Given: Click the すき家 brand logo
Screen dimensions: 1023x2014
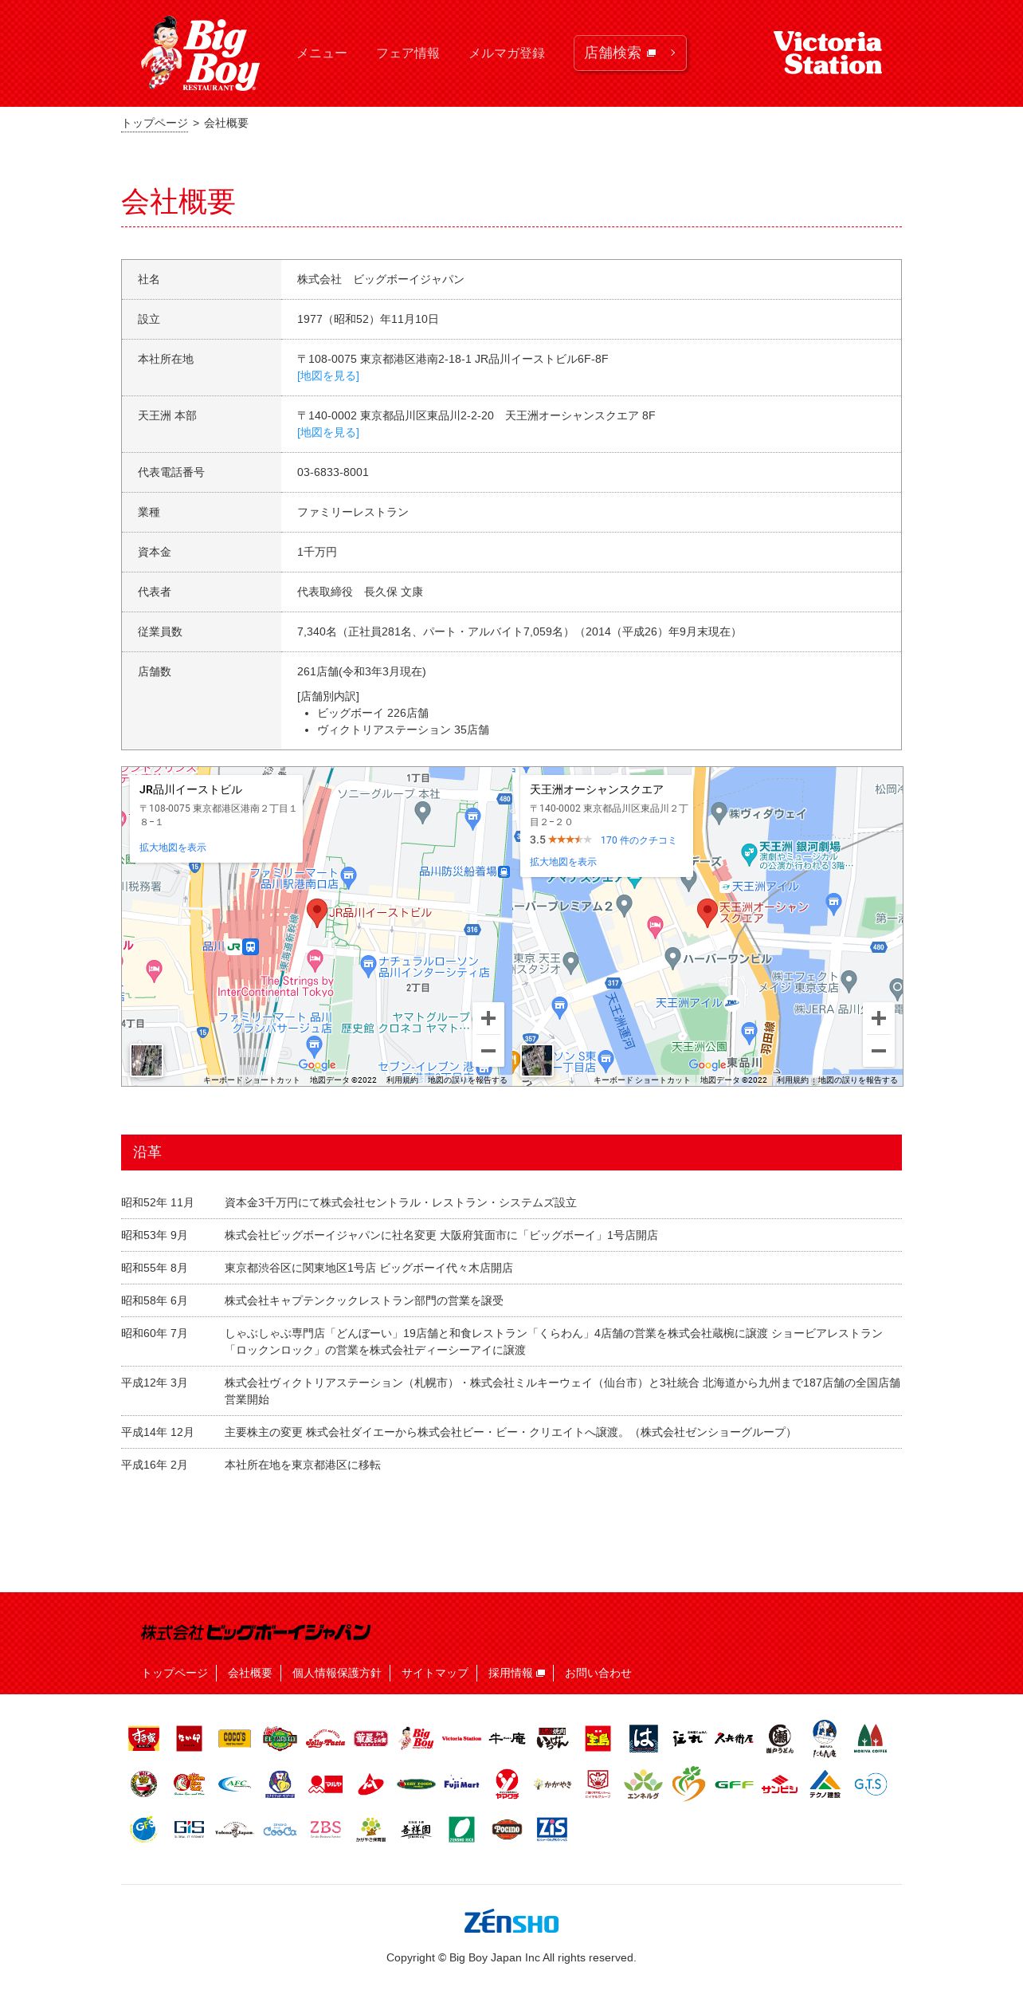Looking at the screenshot, I should click(144, 1738).
